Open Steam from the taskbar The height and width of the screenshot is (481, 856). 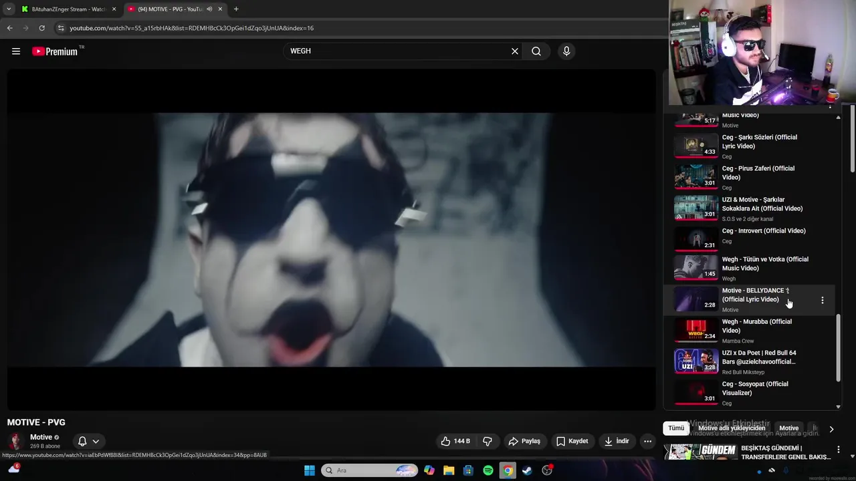[527, 470]
